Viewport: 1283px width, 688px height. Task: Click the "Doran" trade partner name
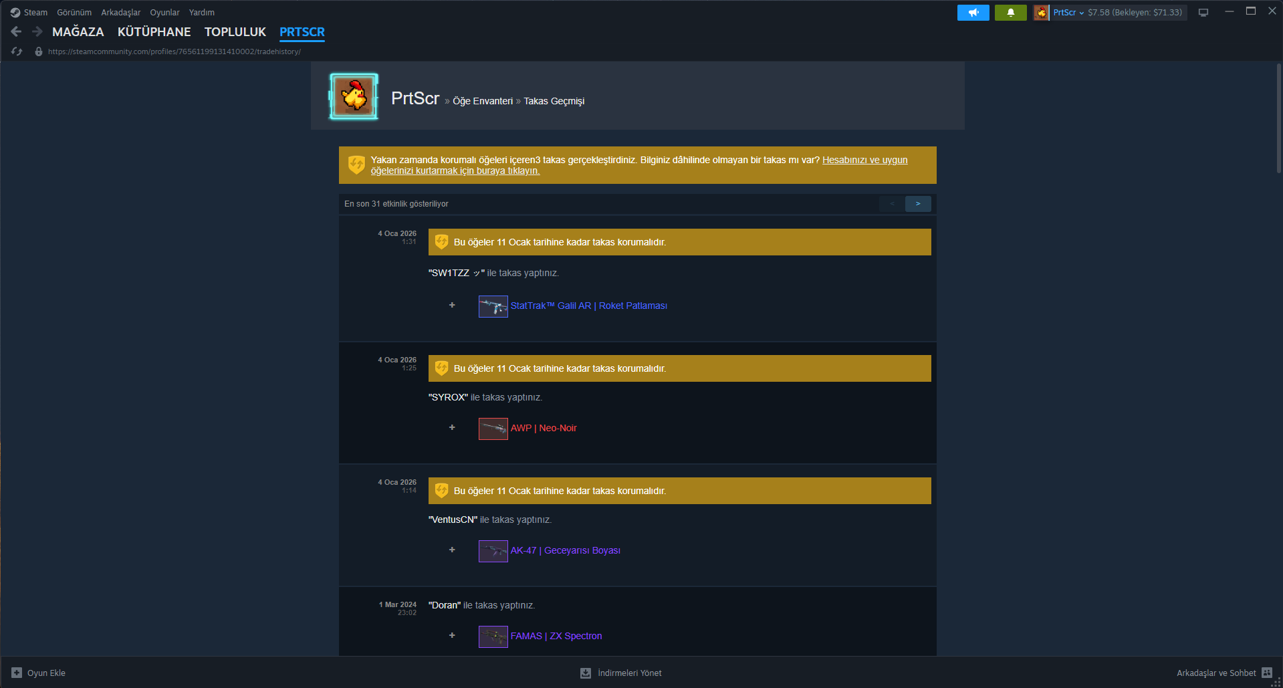point(445,605)
